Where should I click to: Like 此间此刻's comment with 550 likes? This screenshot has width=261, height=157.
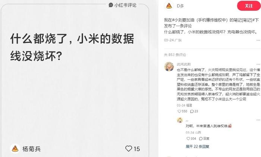(179, 111)
